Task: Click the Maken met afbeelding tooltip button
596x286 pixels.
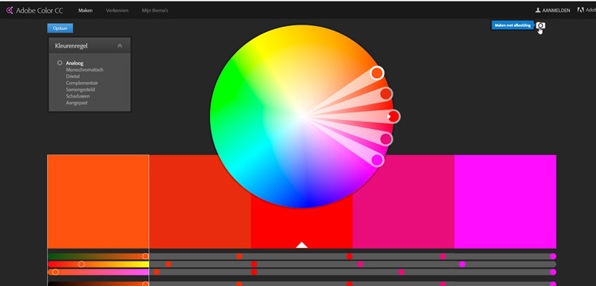Action: 513,25
